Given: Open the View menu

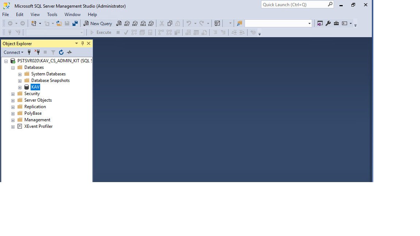Looking at the screenshot, I should (x=35, y=15).
